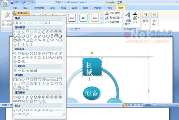The height and width of the screenshot is (120, 179).
Task: Choose the U-turn arrow shape
Action: click(x=52, y=53)
